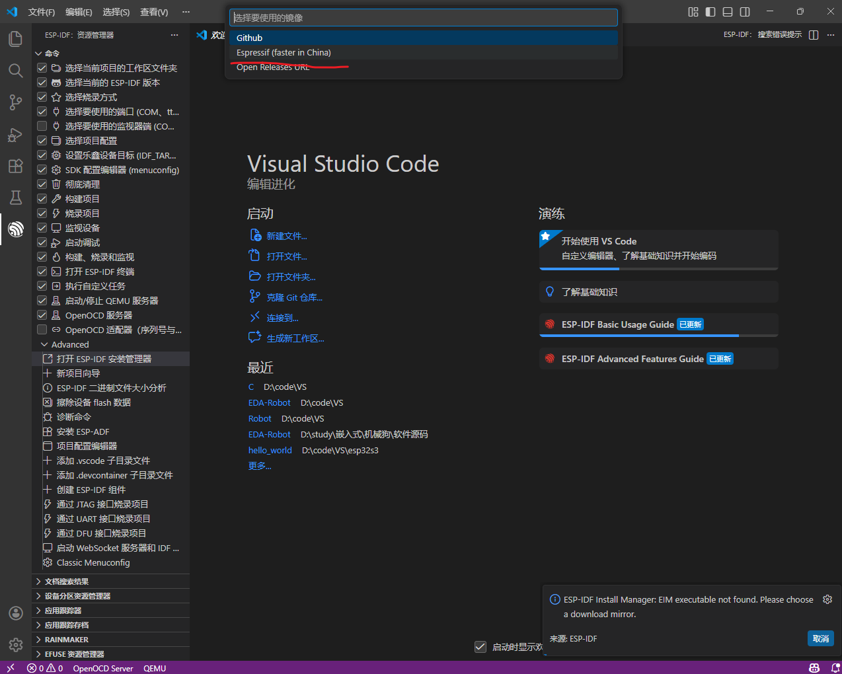Image resolution: width=842 pixels, height=674 pixels.
Task: Open 打开 ESP-IDF 安装管理器 tree item
Action: tap(110, 359)
